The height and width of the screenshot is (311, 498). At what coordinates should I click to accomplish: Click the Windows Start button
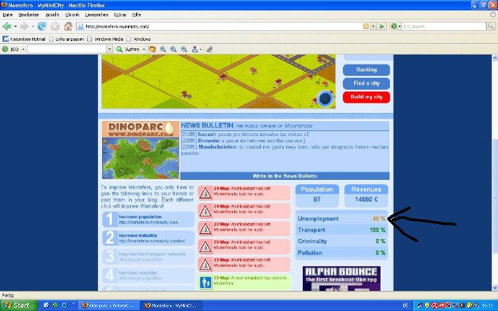[17, 305]
